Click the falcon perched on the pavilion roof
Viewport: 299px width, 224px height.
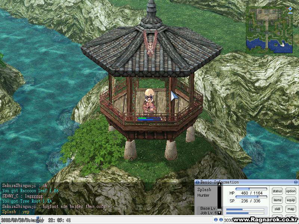[x=151, y=43]
